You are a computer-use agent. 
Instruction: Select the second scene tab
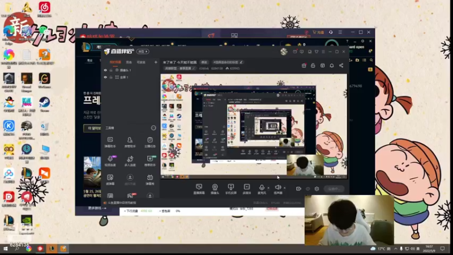click(129, 62)
